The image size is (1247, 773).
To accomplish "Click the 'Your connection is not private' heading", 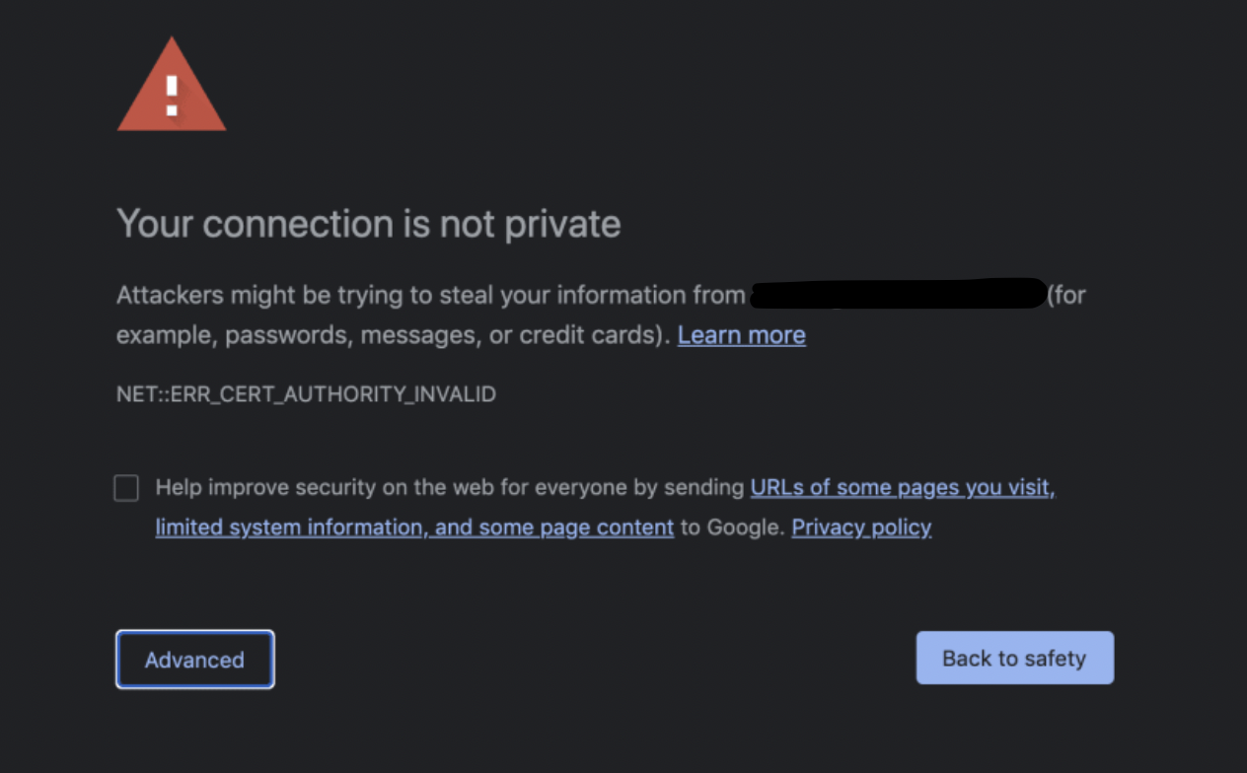I will click(x=369, y=225).
